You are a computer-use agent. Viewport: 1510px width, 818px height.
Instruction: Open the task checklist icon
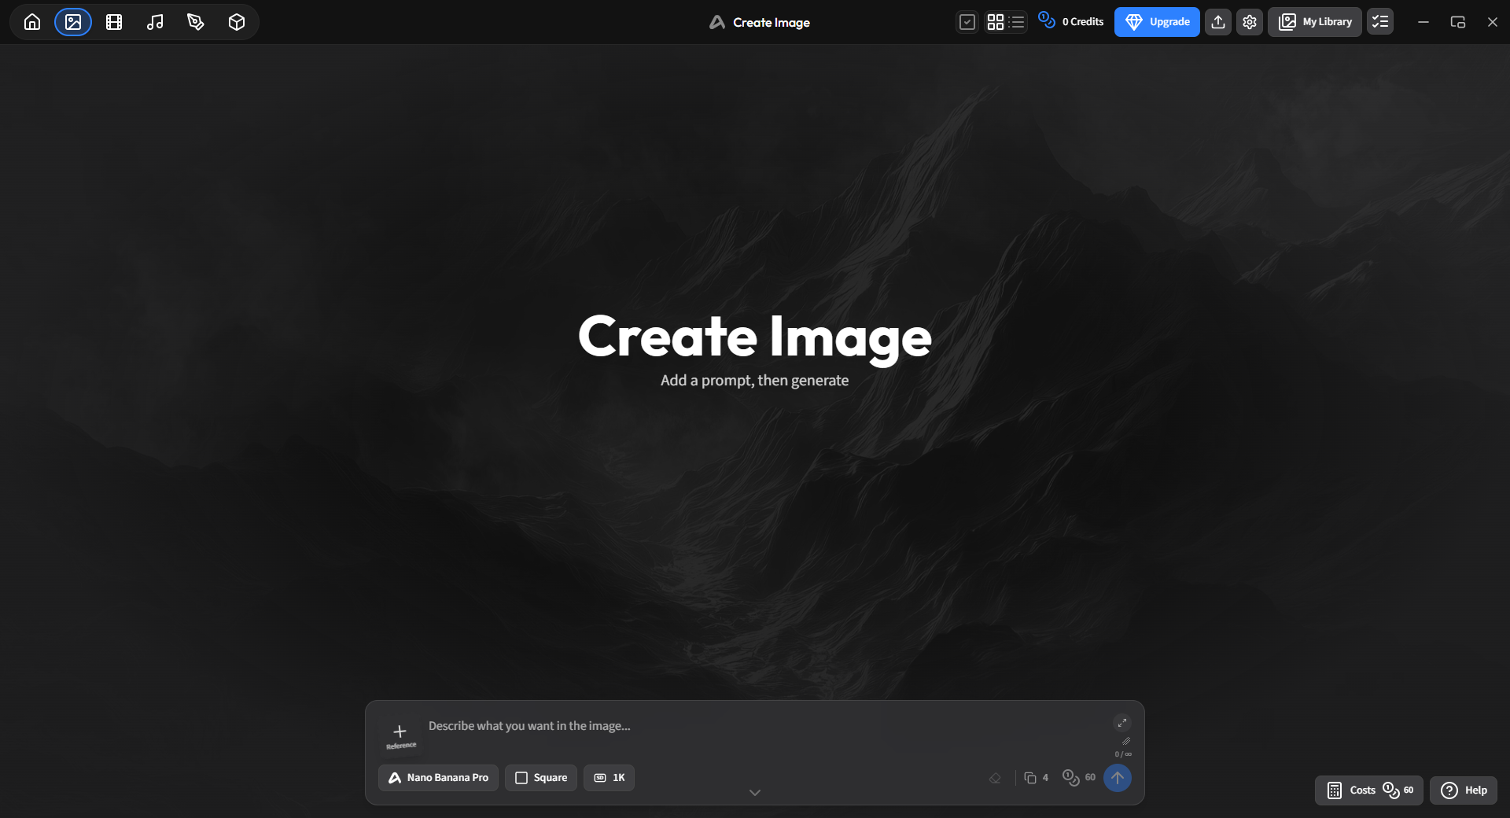(1380, 22)
